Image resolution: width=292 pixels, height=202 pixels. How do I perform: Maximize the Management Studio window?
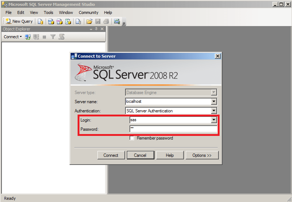coord(281,4)
